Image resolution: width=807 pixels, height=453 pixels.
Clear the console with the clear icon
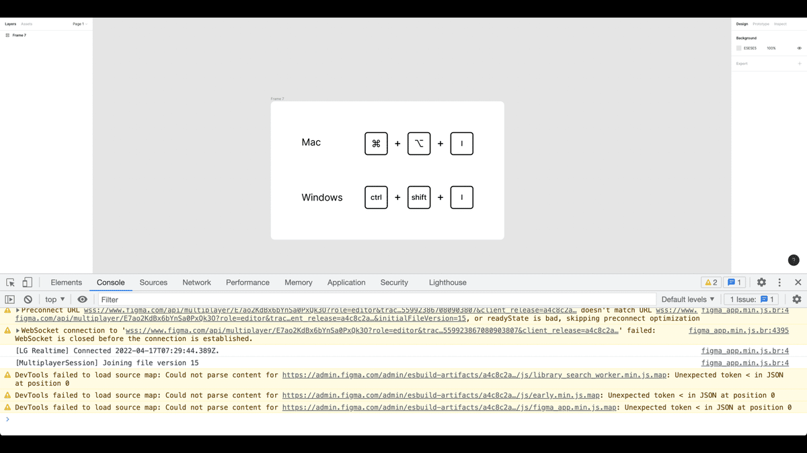tap(28, 299)
